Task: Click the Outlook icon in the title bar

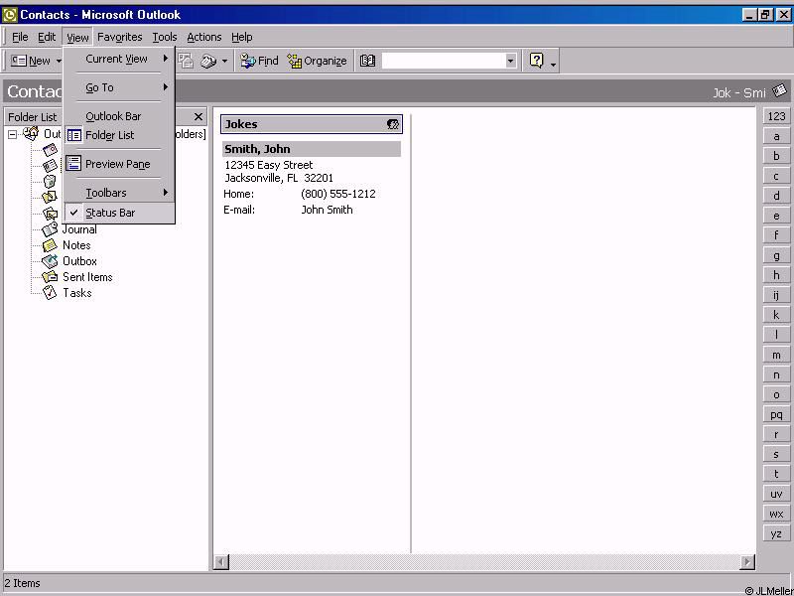Action: (10, 15)
